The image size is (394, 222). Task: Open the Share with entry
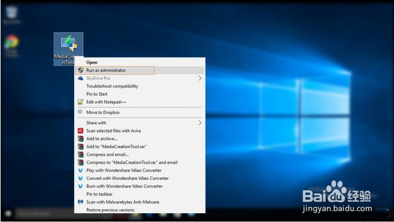pos(140,123)
